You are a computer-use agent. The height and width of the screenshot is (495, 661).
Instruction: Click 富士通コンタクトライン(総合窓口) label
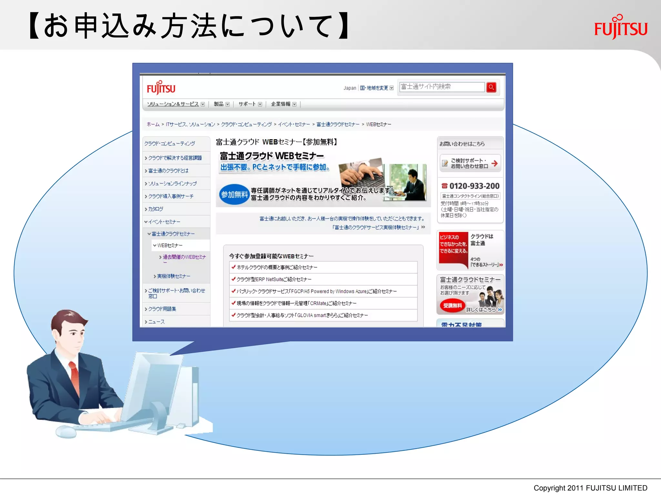[x=470, y=196]
